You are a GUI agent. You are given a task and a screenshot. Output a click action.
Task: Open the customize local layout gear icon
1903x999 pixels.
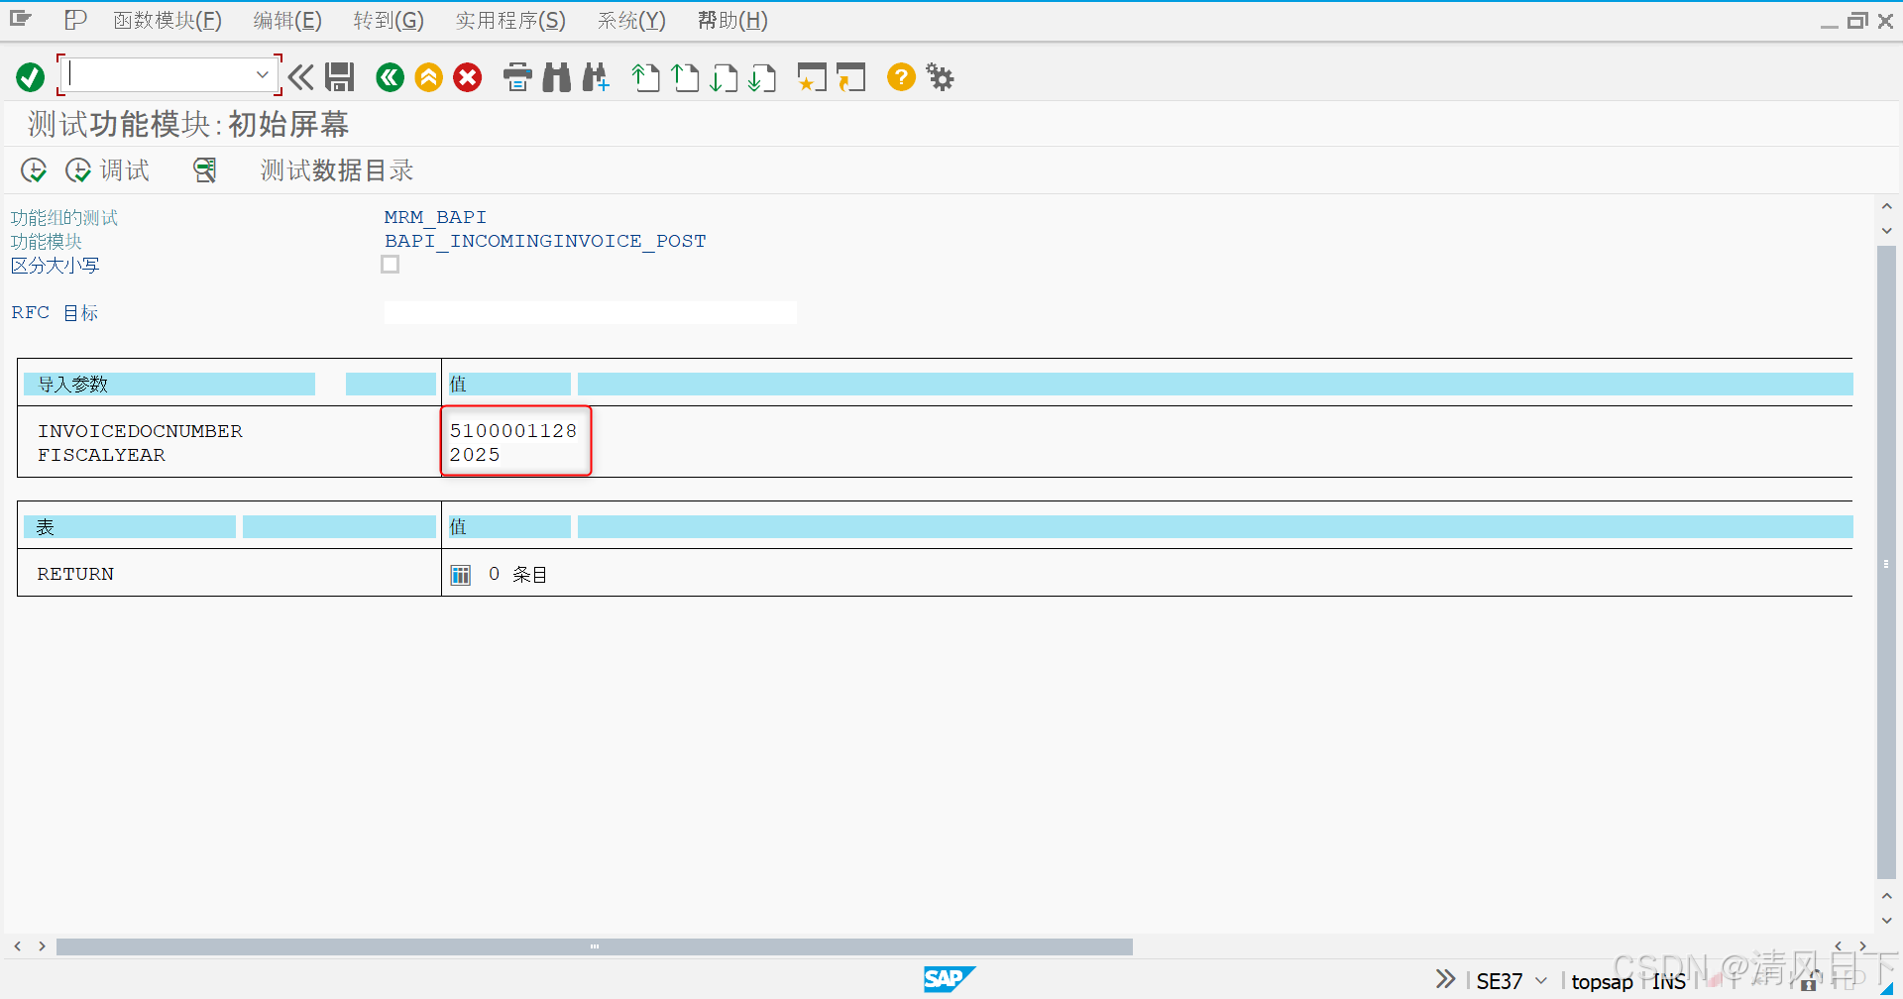pyautogui.click(x=939, y=76)
